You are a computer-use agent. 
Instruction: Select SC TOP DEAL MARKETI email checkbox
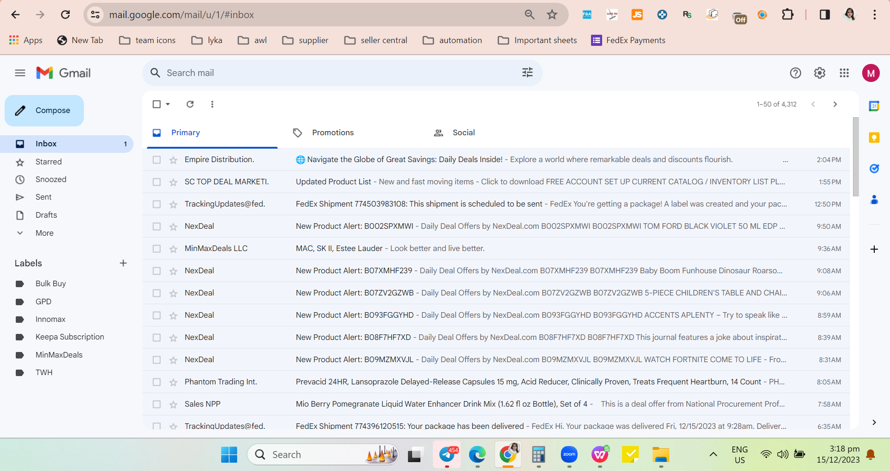[157, 182]
